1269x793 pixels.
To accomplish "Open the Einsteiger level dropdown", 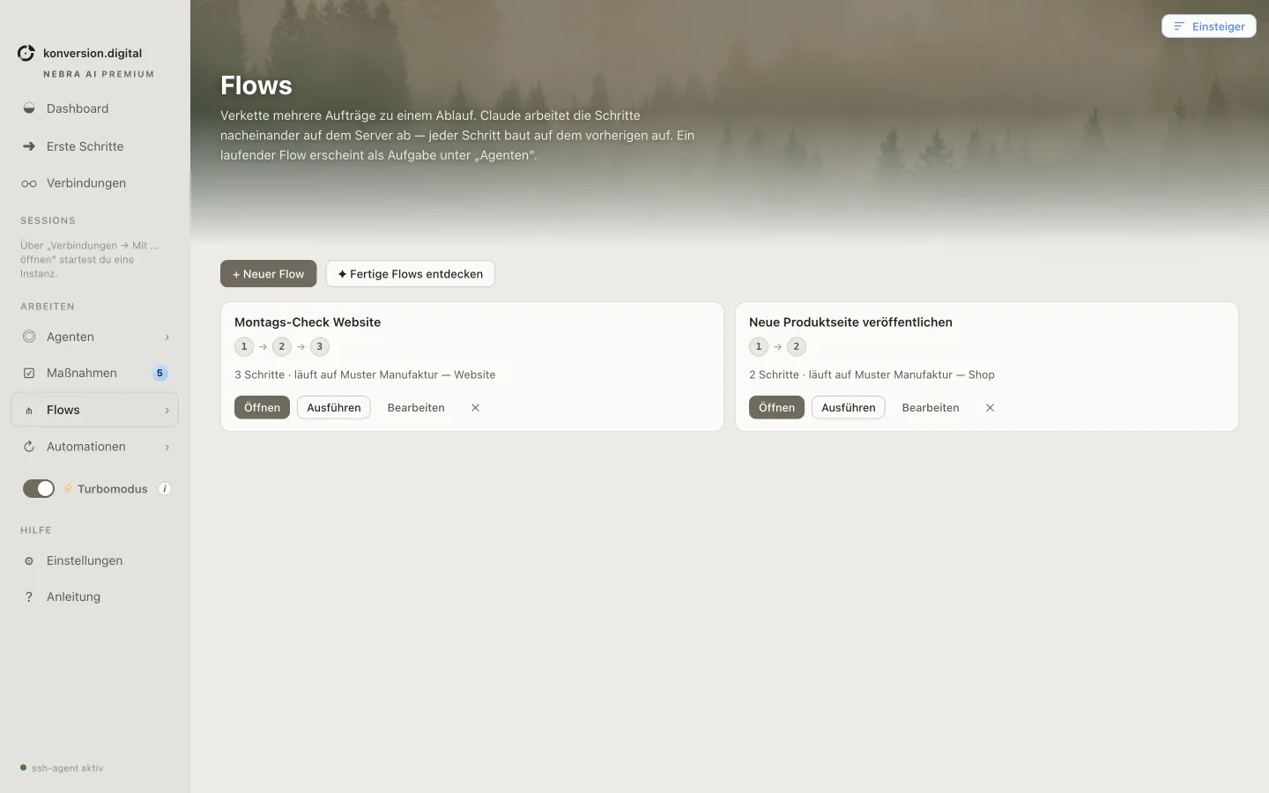I will click(x=1209, y=26).
